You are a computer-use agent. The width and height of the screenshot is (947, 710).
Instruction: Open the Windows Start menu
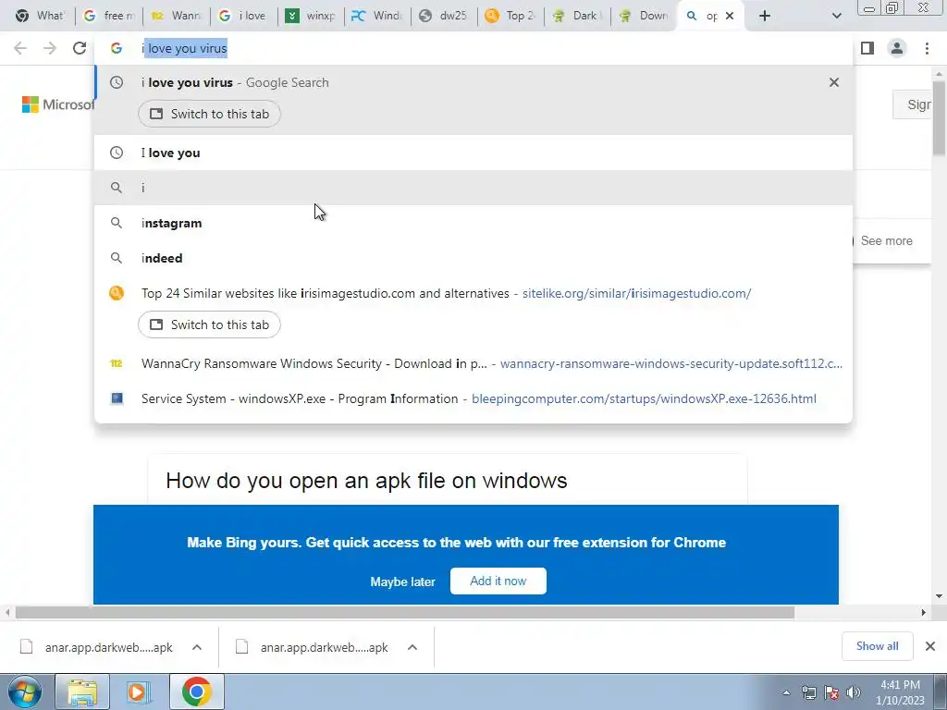coord(24,692)
